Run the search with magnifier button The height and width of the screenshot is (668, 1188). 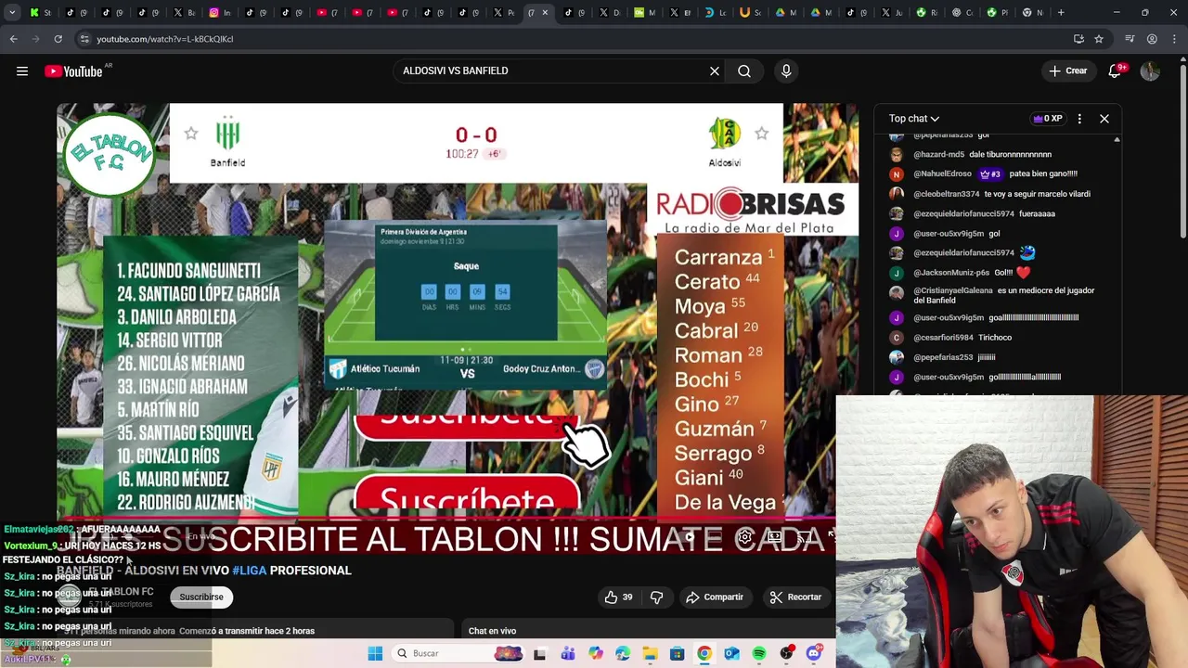click(x=744, y=71)
